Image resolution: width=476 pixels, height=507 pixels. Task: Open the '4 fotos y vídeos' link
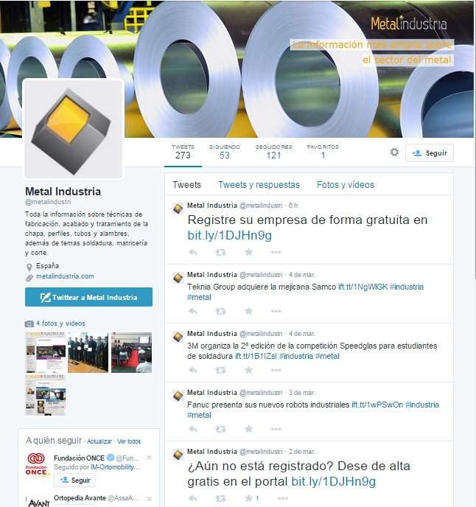[60, 324]
